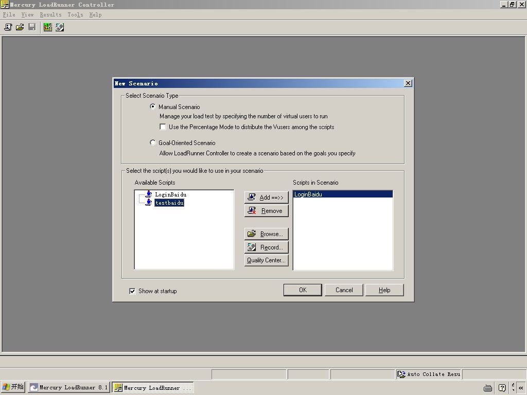The image size is (527, 395).
Task: Select the Goal-Oriented Scenario radio button
Action: (152, 142)
